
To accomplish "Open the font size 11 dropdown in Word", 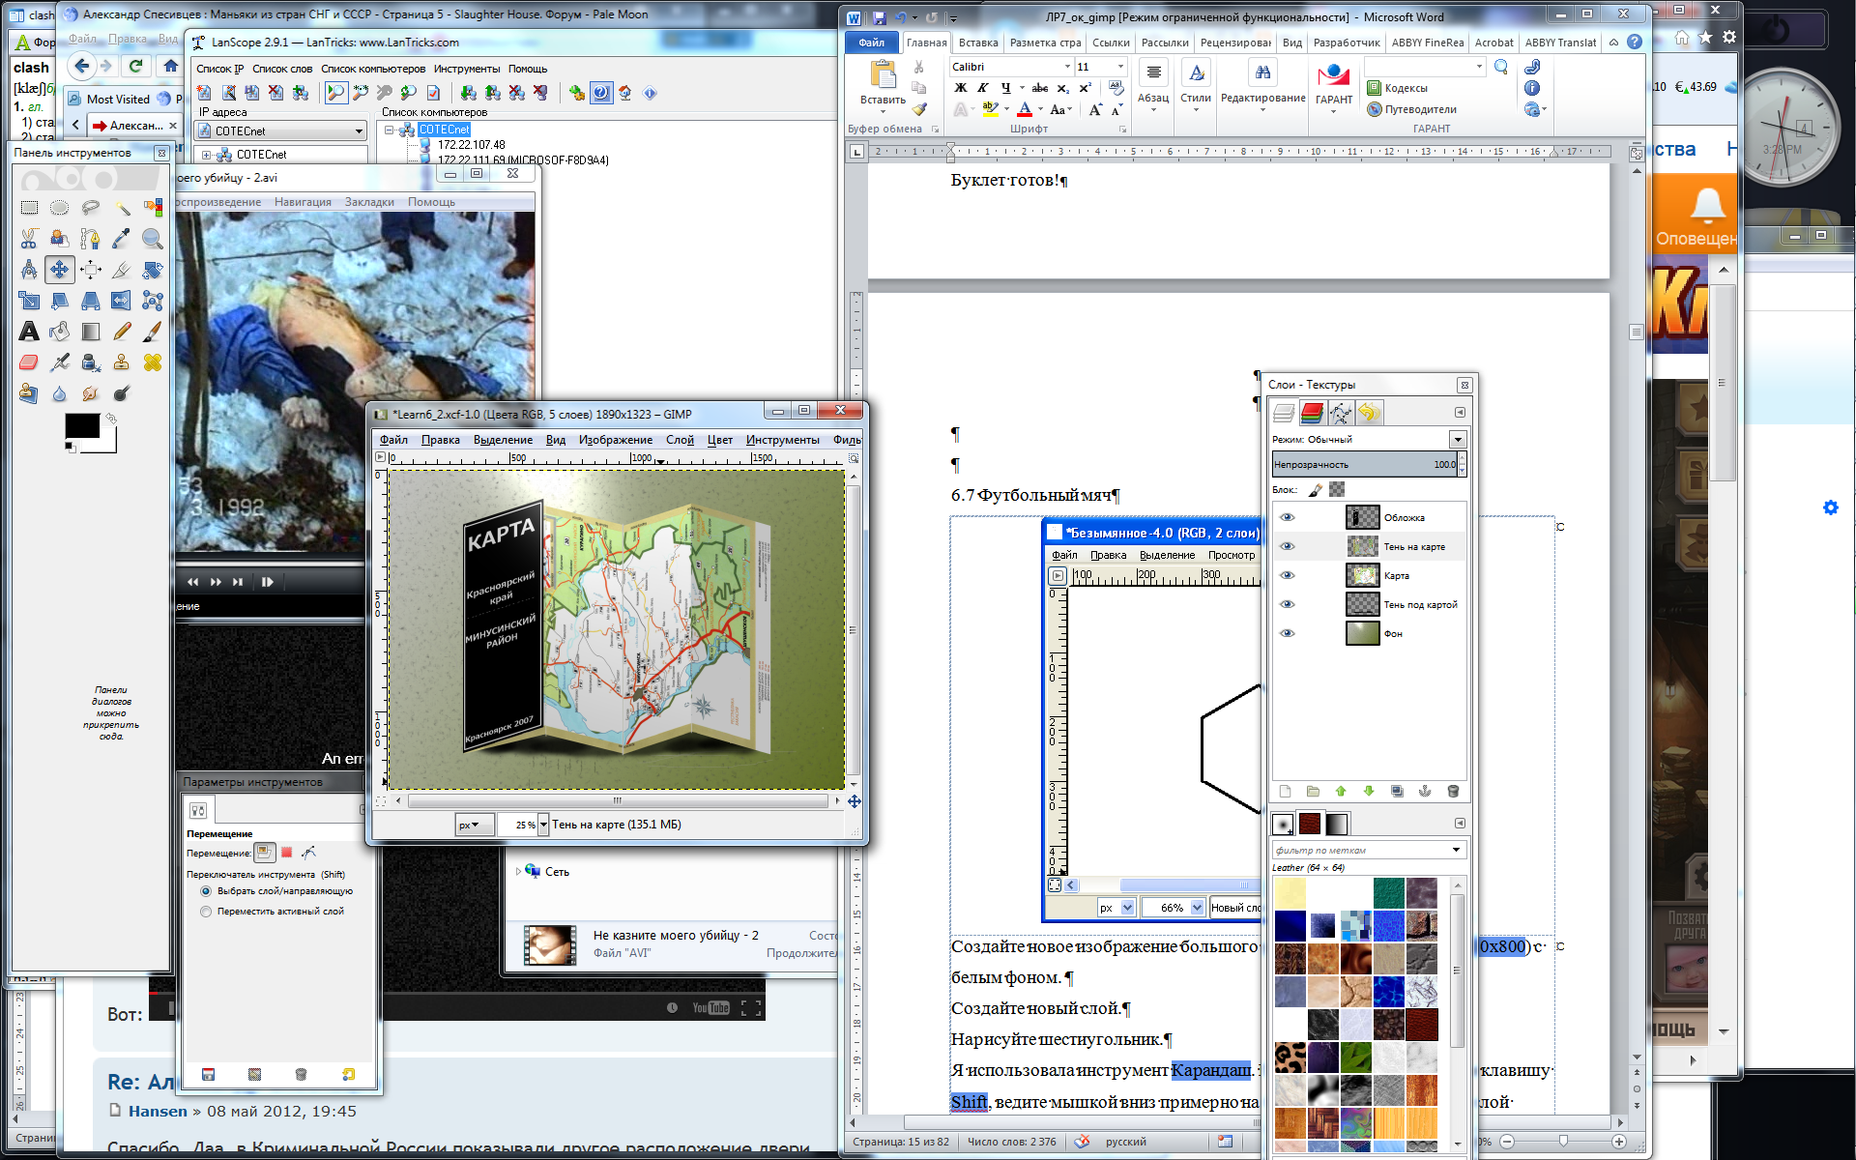I will pyautogui.click(x=1120, y=67).
